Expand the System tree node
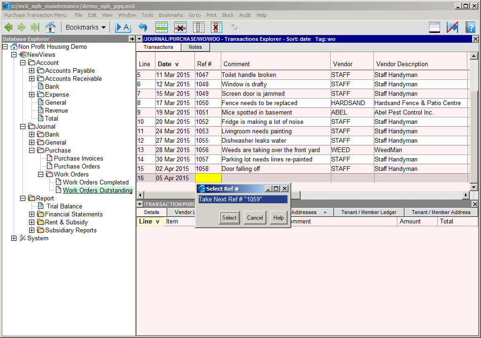The width and height of the screenshot is (481, 338). click(x=14, y=238)
